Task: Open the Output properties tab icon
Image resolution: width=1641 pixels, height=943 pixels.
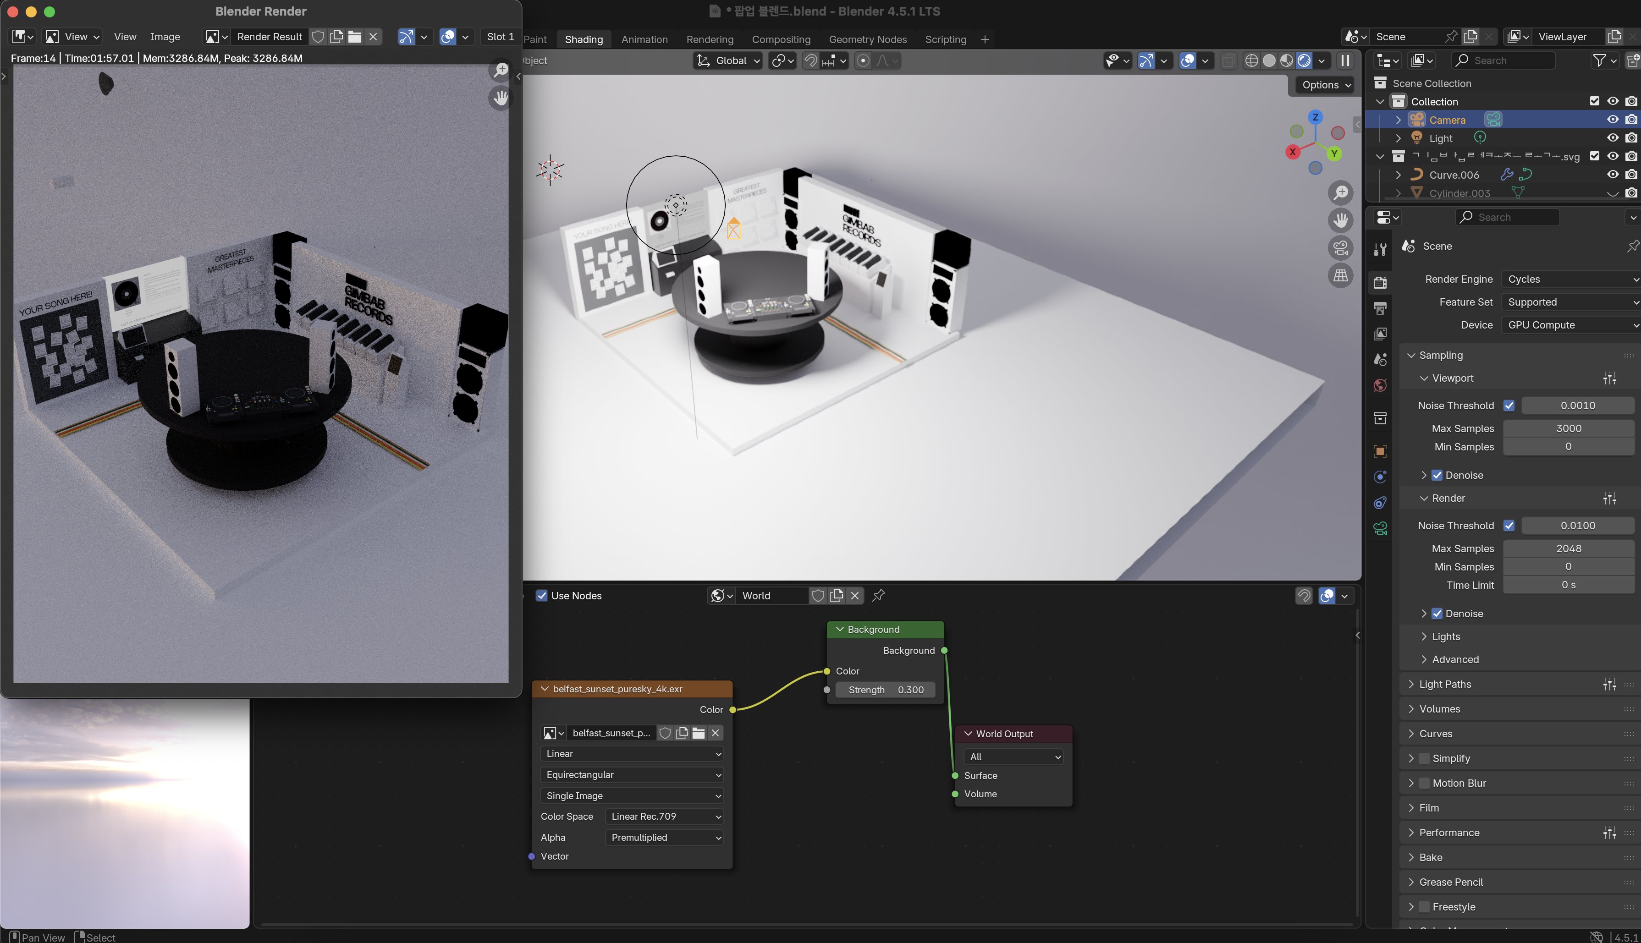Action: click(x=1380, y=307)
